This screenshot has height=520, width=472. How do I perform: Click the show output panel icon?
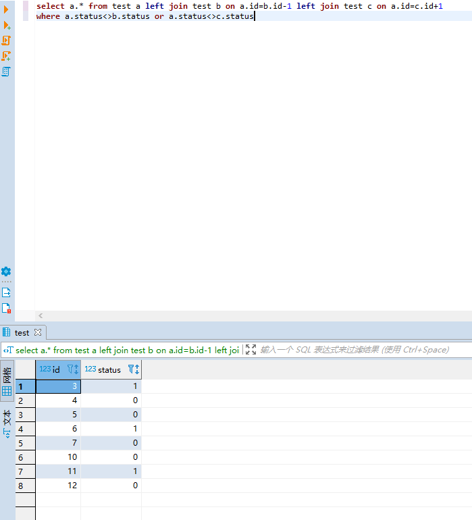6,292
